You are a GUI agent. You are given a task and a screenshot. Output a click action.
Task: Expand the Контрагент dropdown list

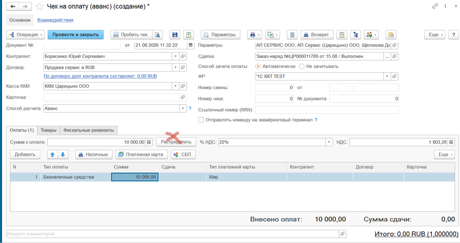coord(175,56)
